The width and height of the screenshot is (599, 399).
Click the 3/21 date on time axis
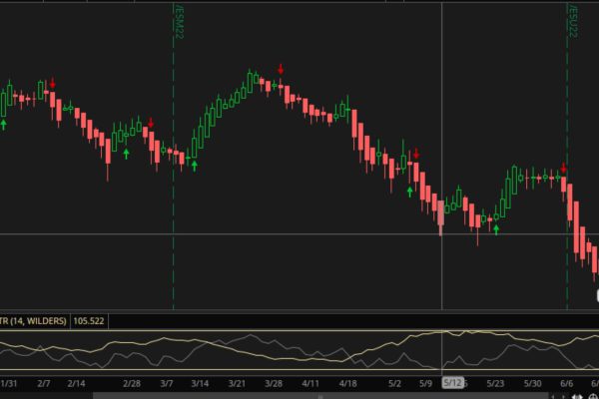(x=237, y=383)
